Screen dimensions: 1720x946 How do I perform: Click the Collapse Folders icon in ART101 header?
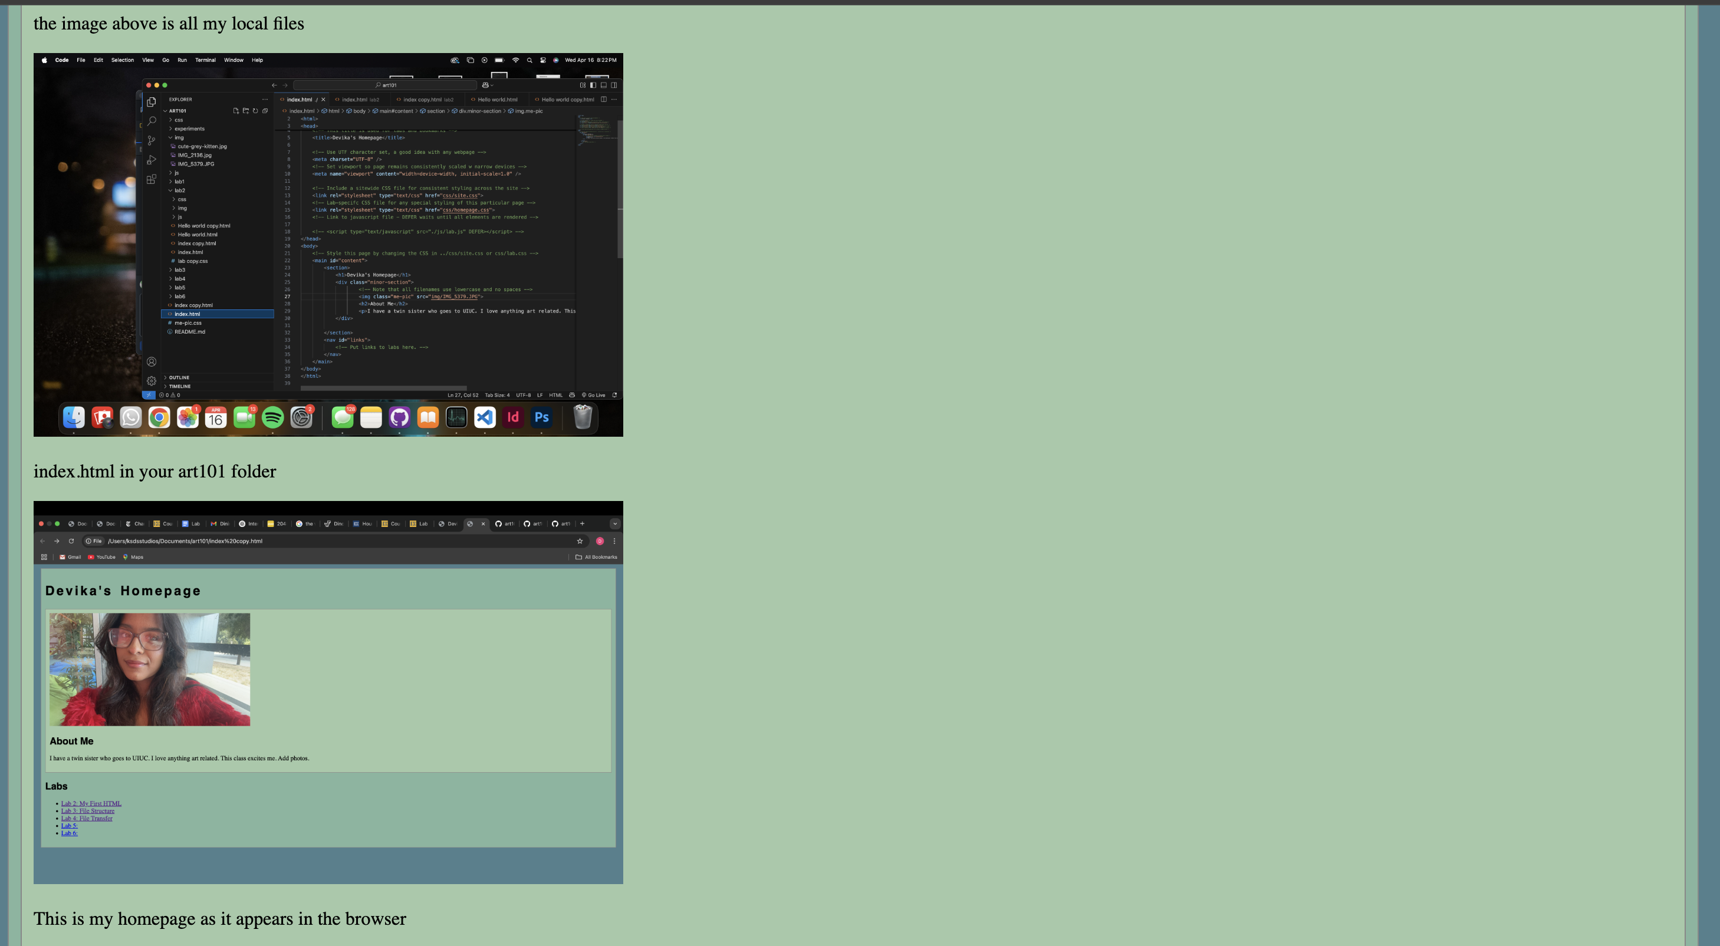click(x=265, y=111)
